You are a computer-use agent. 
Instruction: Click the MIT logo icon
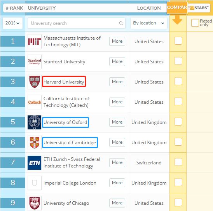tap(34, 41)
